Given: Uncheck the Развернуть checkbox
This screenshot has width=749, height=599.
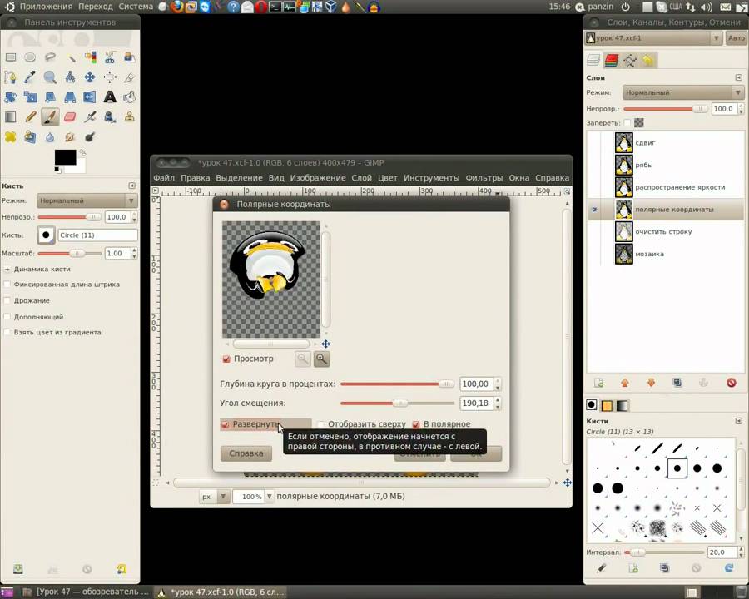Looking at the screenshot, I should point(225,424).
